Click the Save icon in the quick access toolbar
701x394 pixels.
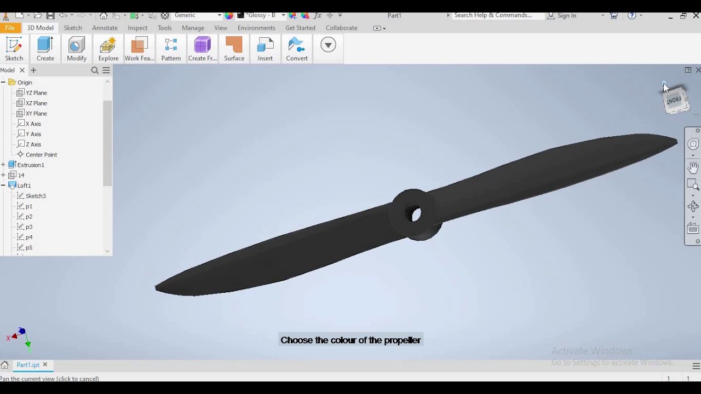(x=50, y=15)
